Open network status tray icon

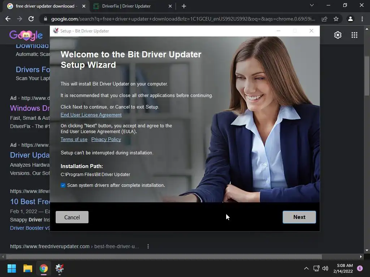[x=316, y=268]
